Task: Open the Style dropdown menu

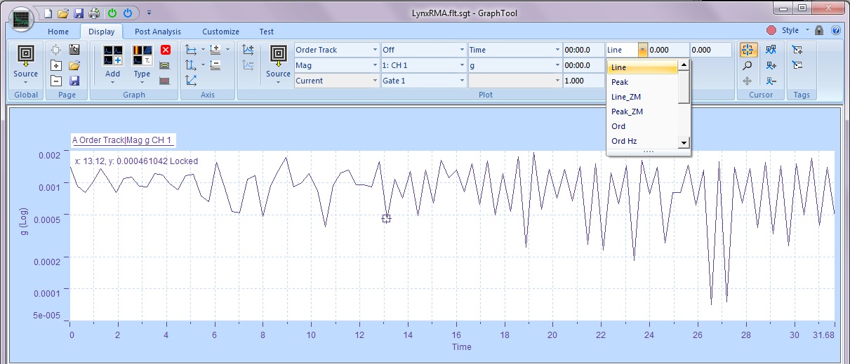Action: (x=795, y=31)
